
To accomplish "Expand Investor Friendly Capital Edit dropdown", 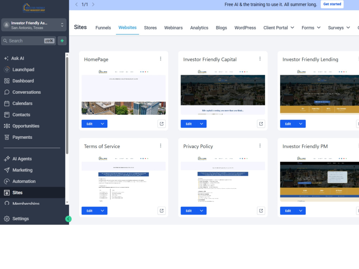I will coord(201,124).
